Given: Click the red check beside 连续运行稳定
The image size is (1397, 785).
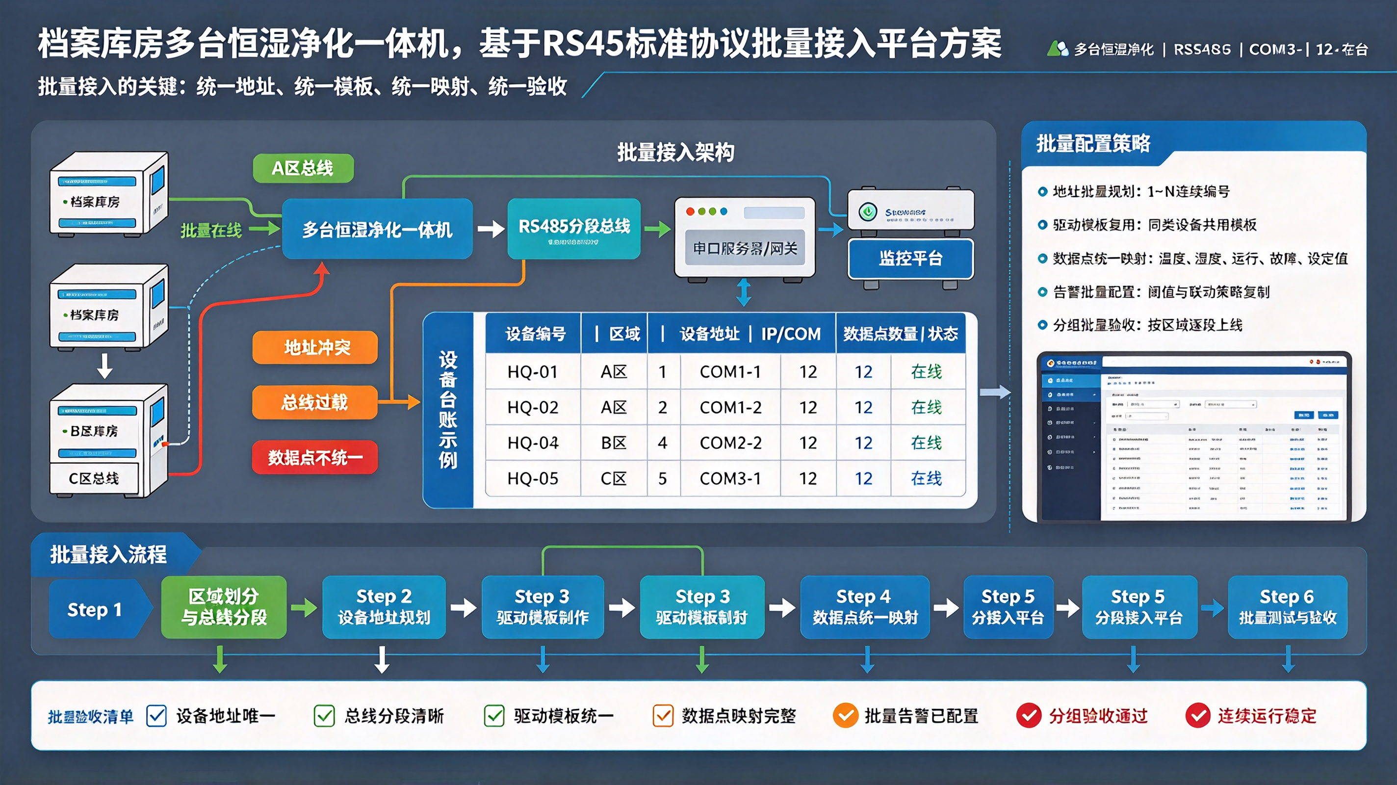Looking at the screenshot, I should (1198, 715).
